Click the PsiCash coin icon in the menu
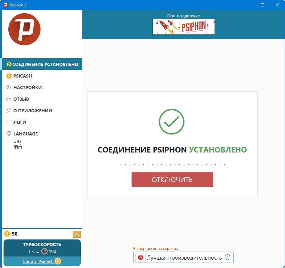The width and height of the screenshot is (285, 268). [x=9, y=76]
